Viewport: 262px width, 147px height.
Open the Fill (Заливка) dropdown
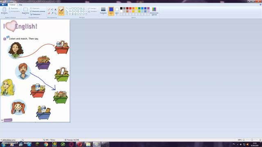[x=93, y=11]
